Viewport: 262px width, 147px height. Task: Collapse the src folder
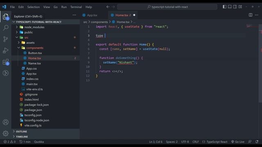pos(16,37)
